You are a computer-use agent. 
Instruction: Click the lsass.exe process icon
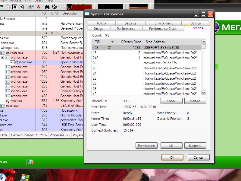pos(3,106)
